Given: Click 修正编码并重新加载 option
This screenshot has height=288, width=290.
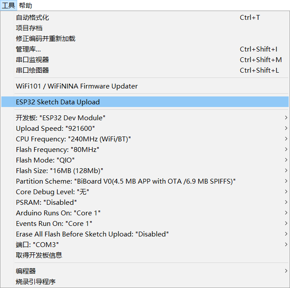Looking at the screenshot, I should pyautogui.click(x=145, y=39).
